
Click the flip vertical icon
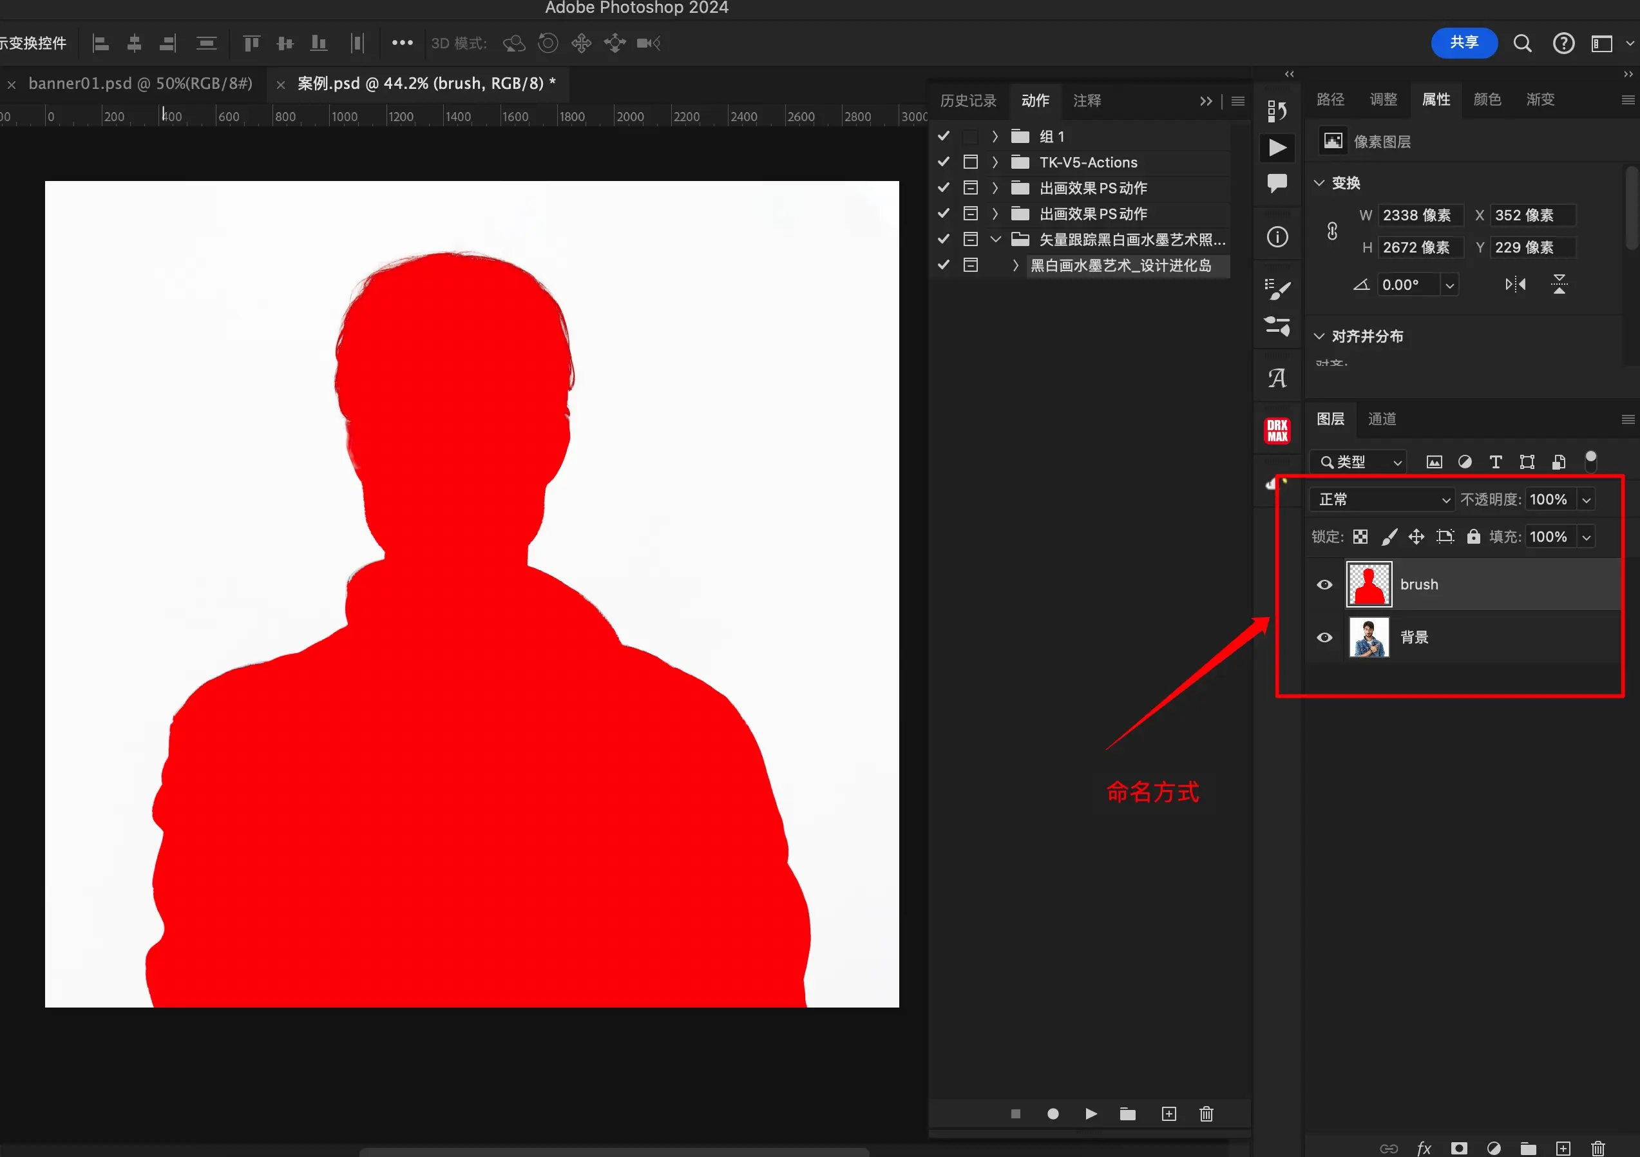coord(1559,284)
